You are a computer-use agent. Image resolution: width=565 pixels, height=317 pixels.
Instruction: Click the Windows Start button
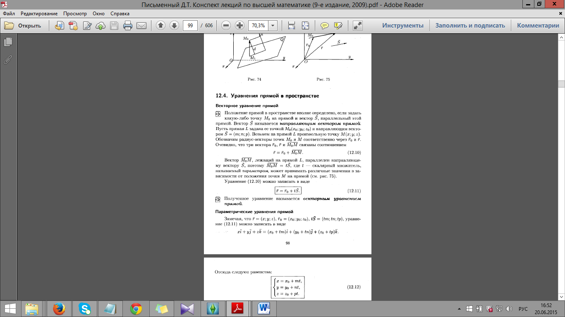[x=10, y=309]
